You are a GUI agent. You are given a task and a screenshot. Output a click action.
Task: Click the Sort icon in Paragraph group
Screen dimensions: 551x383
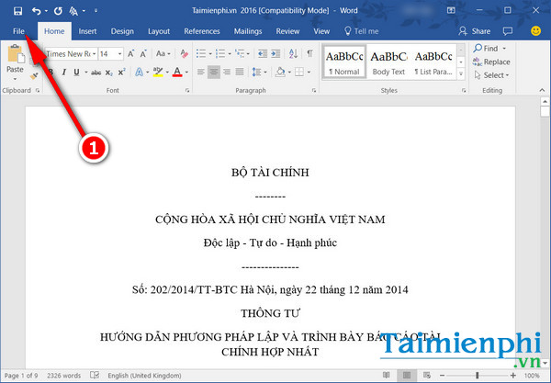pos(294,54)
